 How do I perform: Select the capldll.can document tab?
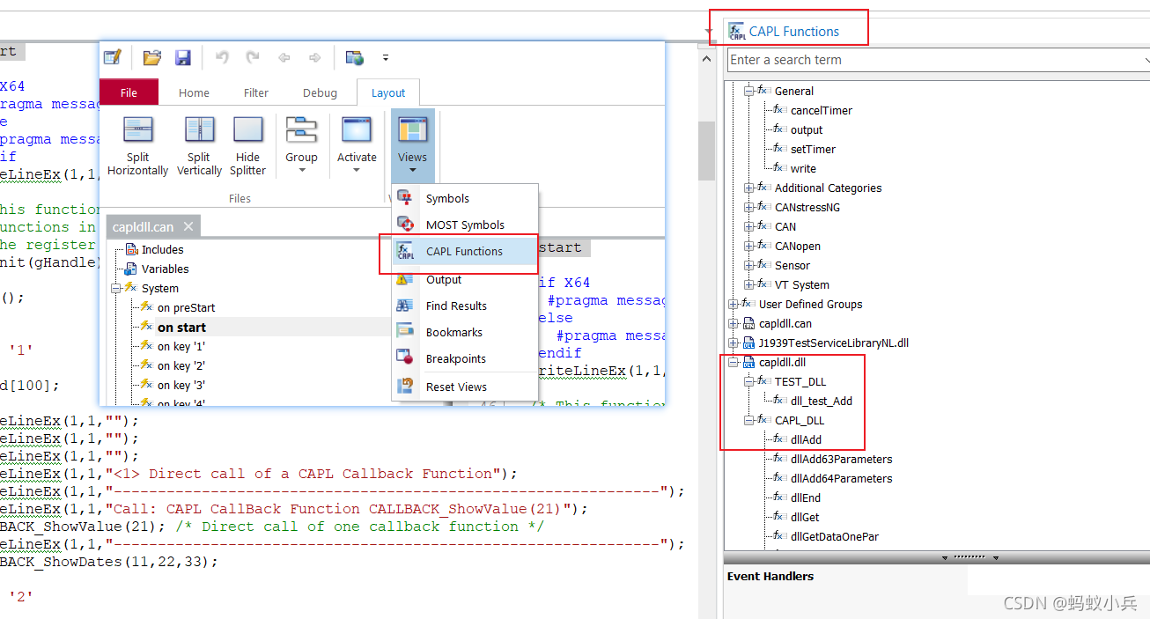coord(144,227)
